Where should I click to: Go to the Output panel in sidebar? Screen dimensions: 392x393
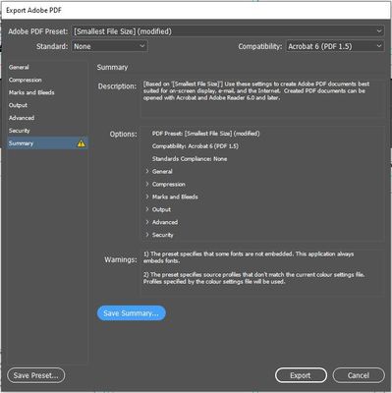pos(18,105)
